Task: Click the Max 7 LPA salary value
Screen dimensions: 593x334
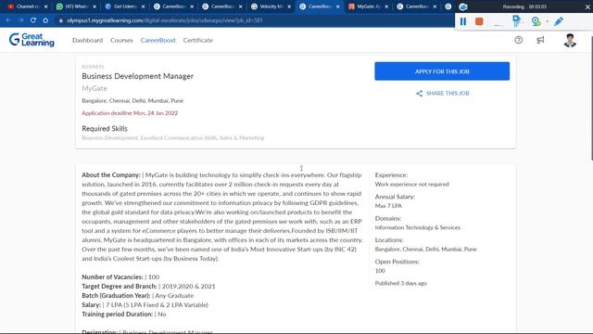Action: point(388,206)
